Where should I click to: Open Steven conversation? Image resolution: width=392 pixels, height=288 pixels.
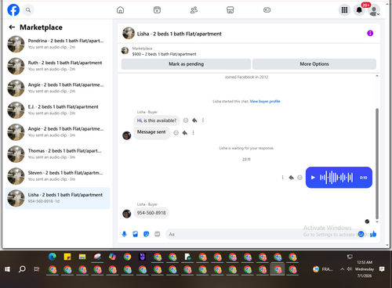(x=57, y=176)
